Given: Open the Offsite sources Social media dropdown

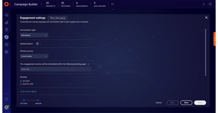Looking at the screenshot, I should (34, 56).
